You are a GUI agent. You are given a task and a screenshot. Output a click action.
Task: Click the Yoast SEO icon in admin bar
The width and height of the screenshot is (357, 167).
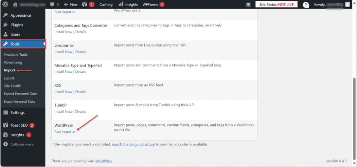point(84,5)
